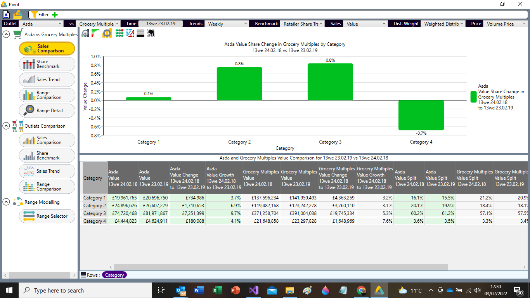Select the Category 2 row header

point(94,206)
